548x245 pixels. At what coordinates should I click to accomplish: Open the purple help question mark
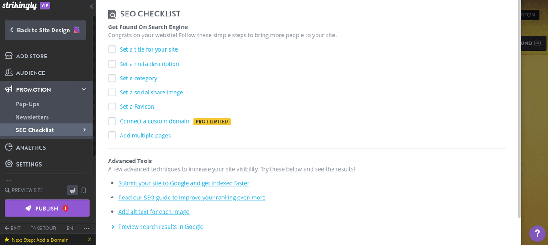537,234
